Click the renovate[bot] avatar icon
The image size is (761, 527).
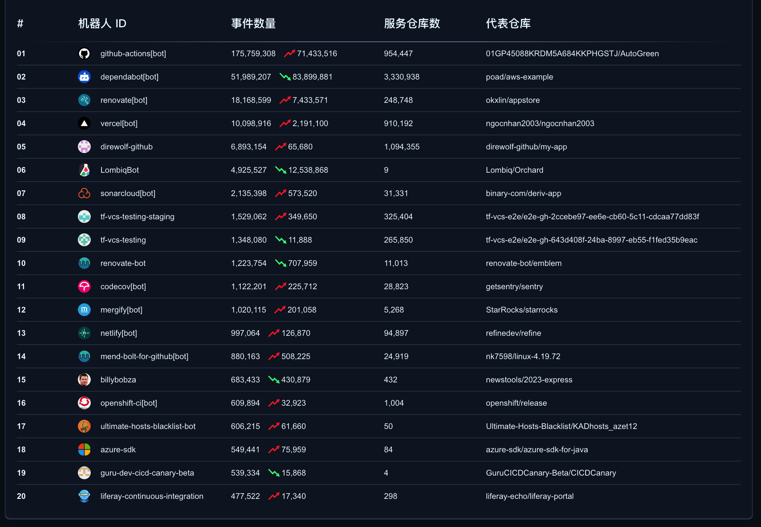(x=84, y=100)
